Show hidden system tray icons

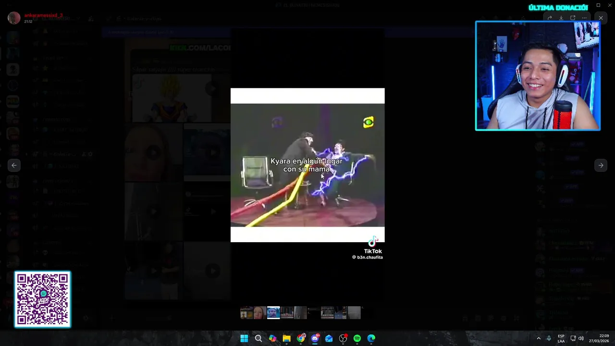point(539,338)
